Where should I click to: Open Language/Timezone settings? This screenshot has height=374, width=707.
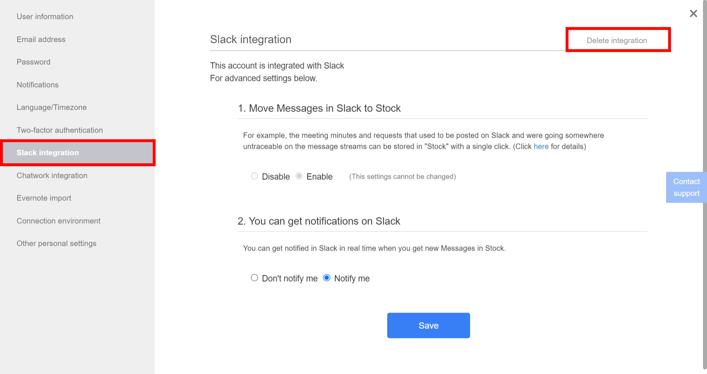click(51, 107)
